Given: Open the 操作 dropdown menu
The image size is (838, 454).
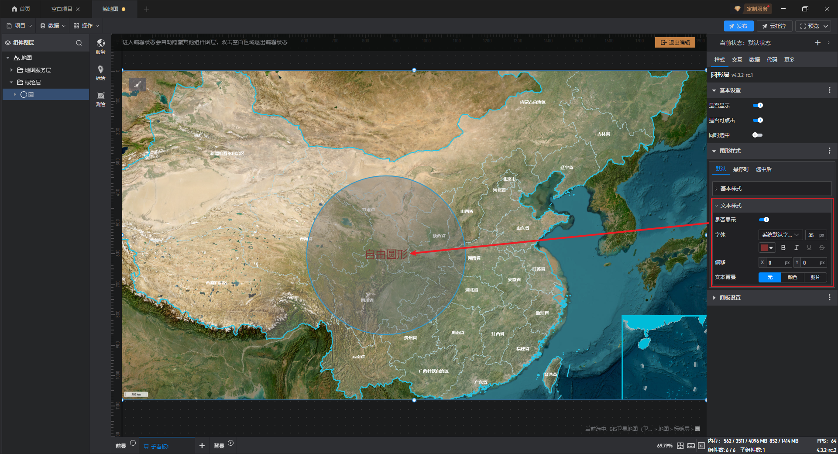Looking at the screenshot, I should (x=86, y=26).
